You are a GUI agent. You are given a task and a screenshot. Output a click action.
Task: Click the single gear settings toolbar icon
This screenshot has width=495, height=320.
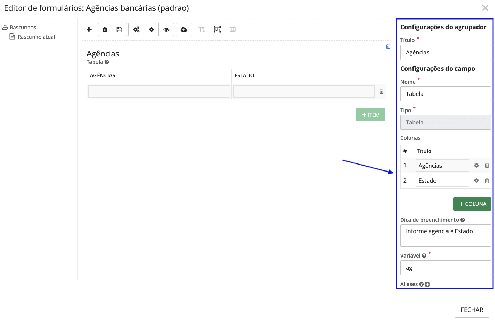click(151, 30)
